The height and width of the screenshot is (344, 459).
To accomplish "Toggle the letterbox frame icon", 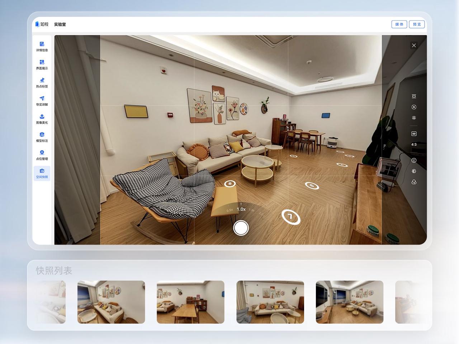I will (414, 96).
